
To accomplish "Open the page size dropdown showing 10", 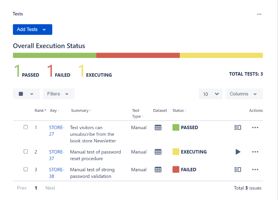I will tap(210, 94).
